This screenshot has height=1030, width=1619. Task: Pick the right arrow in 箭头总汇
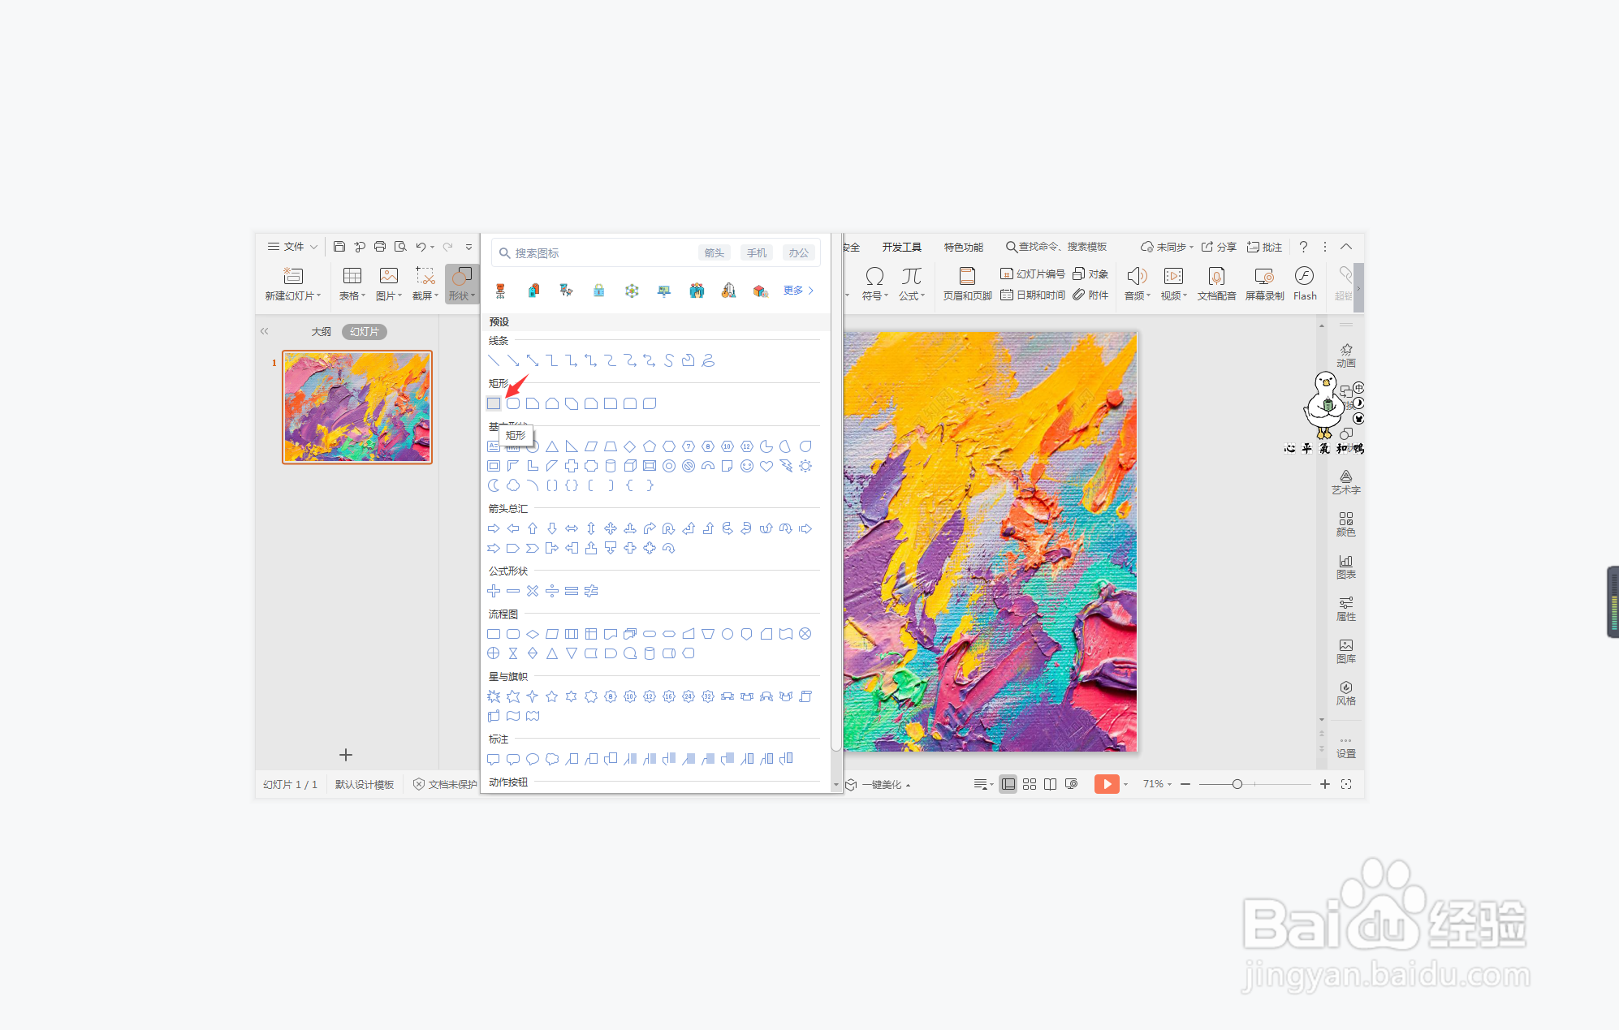[x=494, y=528]
